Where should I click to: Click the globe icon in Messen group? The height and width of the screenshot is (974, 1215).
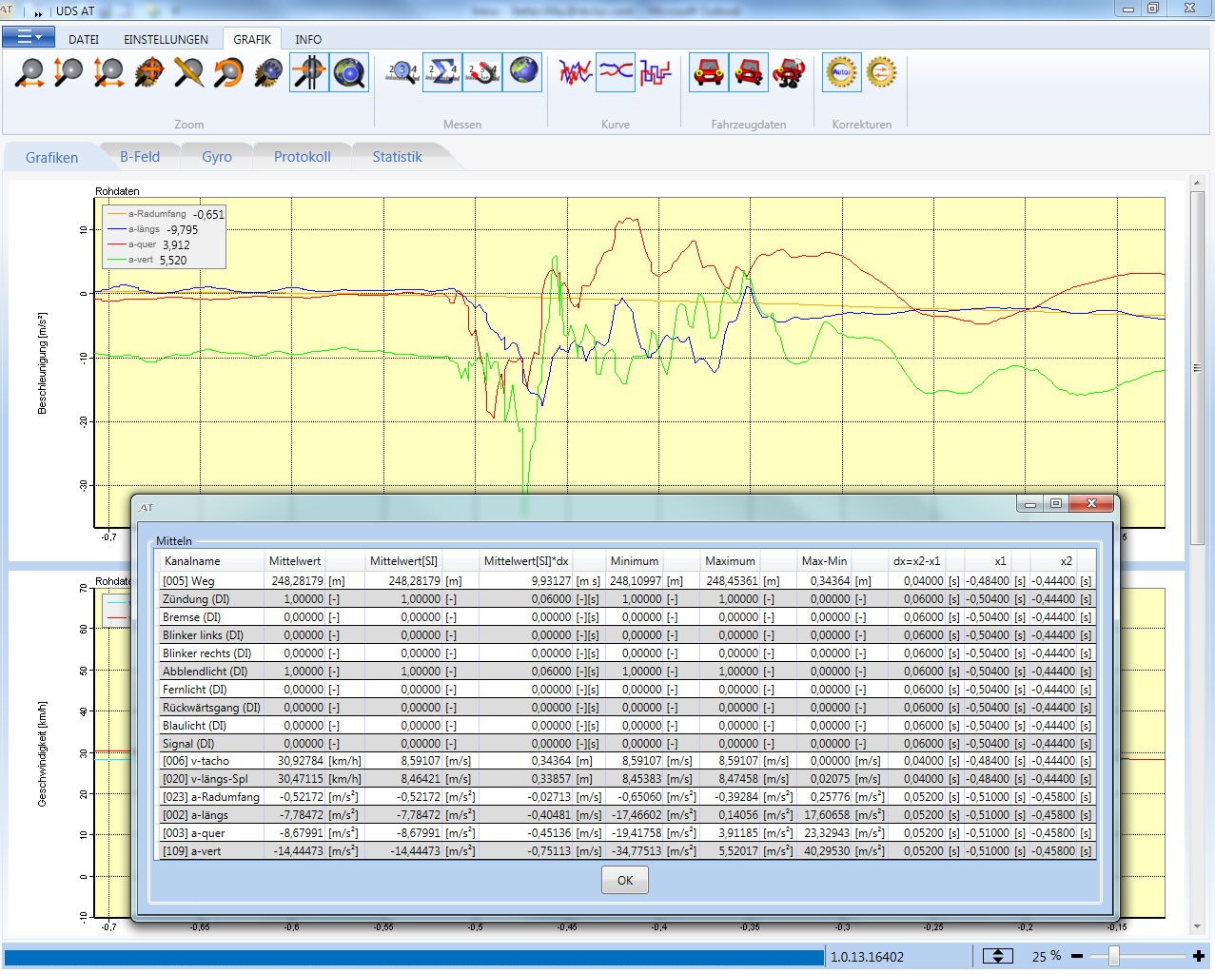[x=522, y=72]
